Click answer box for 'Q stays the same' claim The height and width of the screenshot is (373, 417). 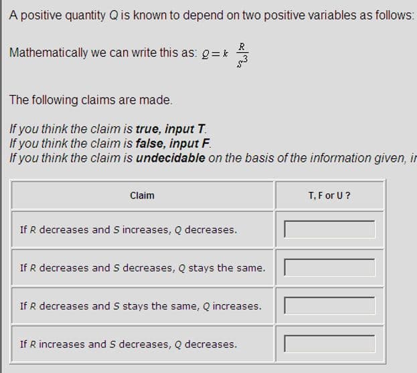pyautogui.click(x=329, y=267)
